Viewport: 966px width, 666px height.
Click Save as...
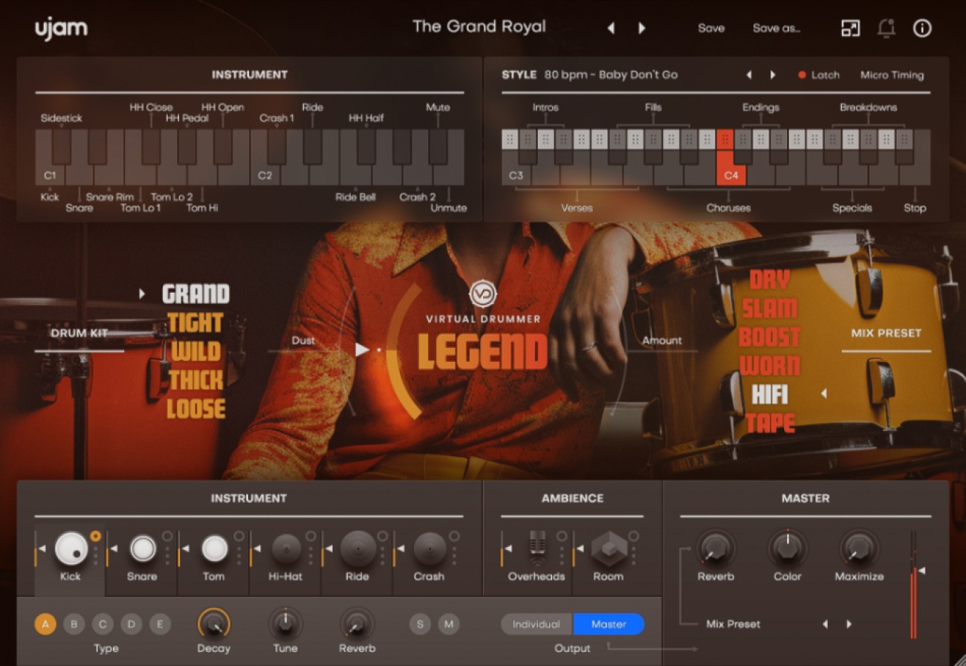coord(776,28)
